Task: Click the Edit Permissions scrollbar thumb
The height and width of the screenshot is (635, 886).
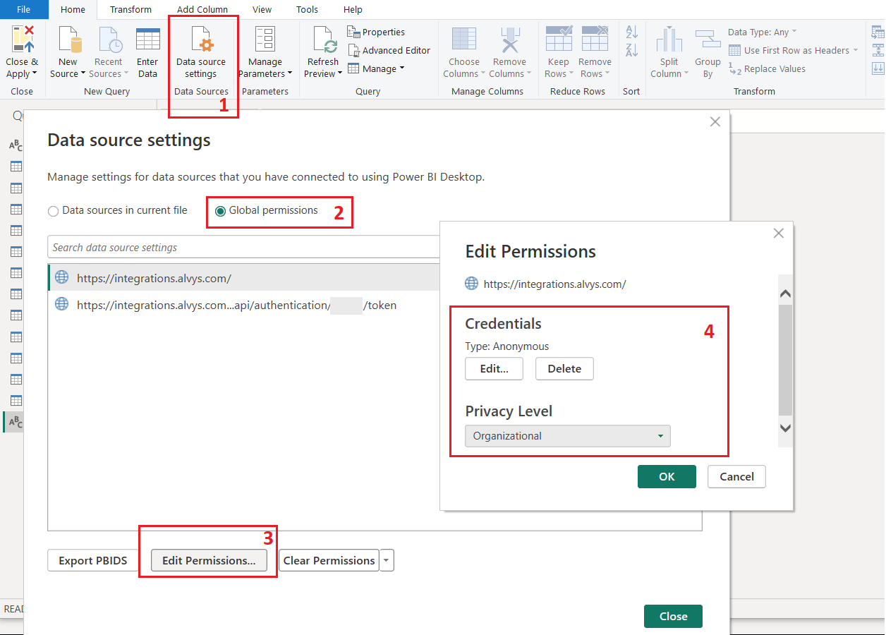Action: click(x=785, y=360)
